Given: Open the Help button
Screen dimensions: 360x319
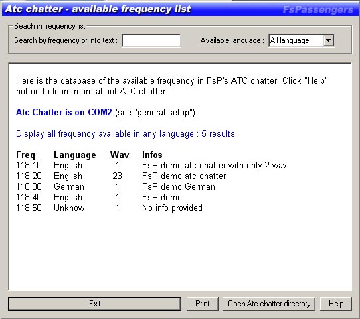Looking at the screenshot, I should pos(336,304).
